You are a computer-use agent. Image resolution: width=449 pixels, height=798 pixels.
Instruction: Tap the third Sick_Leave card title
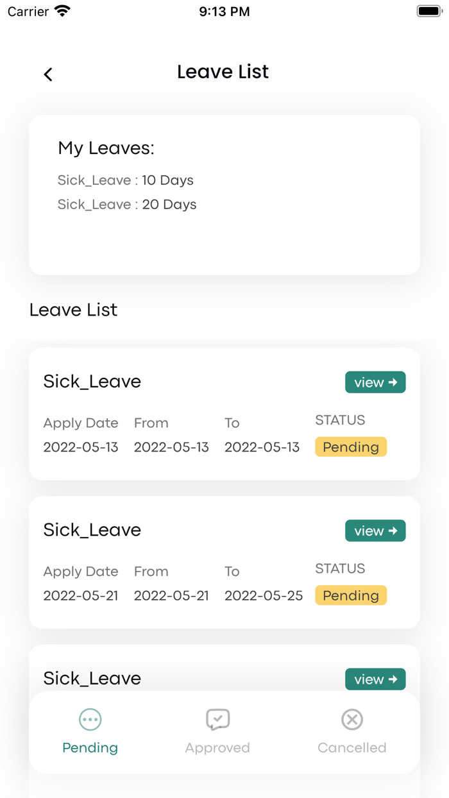[x=92, y=678]
